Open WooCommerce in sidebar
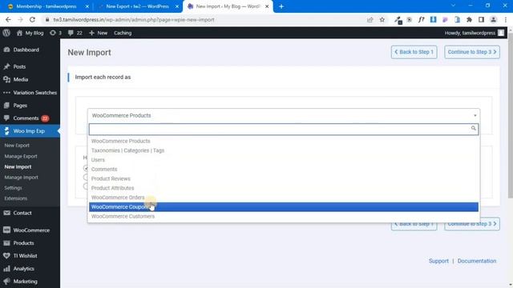513x288 pixels. (31, 230)
